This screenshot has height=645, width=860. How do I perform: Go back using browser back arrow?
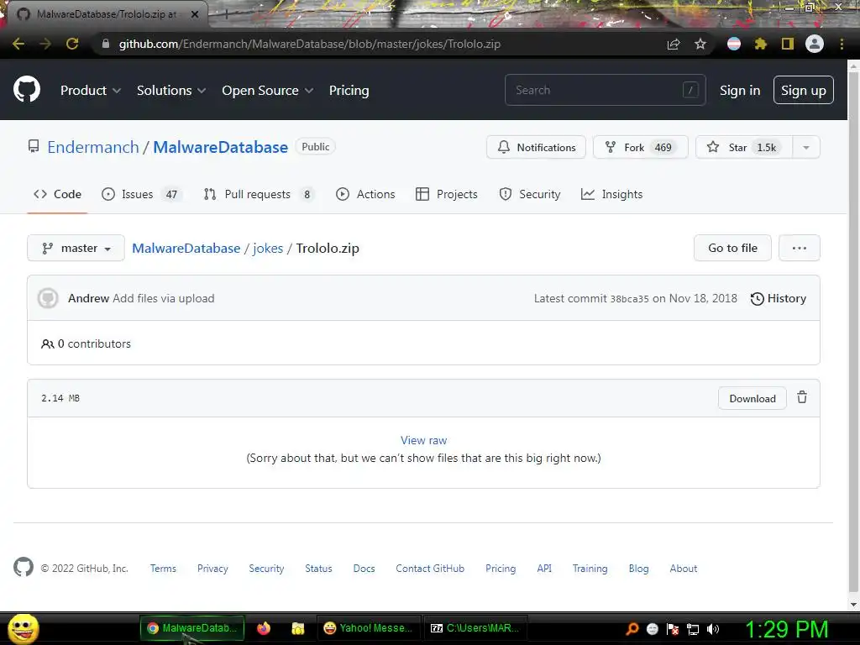(x=18, y=44)
